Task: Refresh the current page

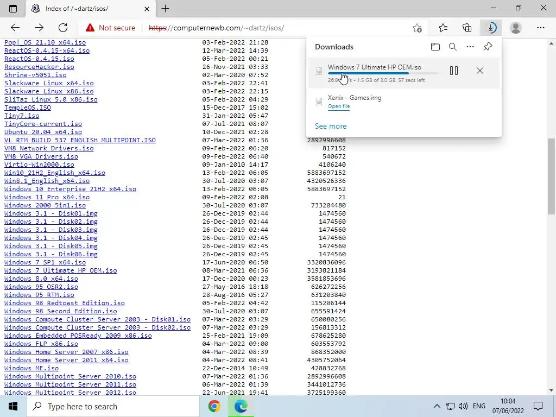Action: click(63, 28)
